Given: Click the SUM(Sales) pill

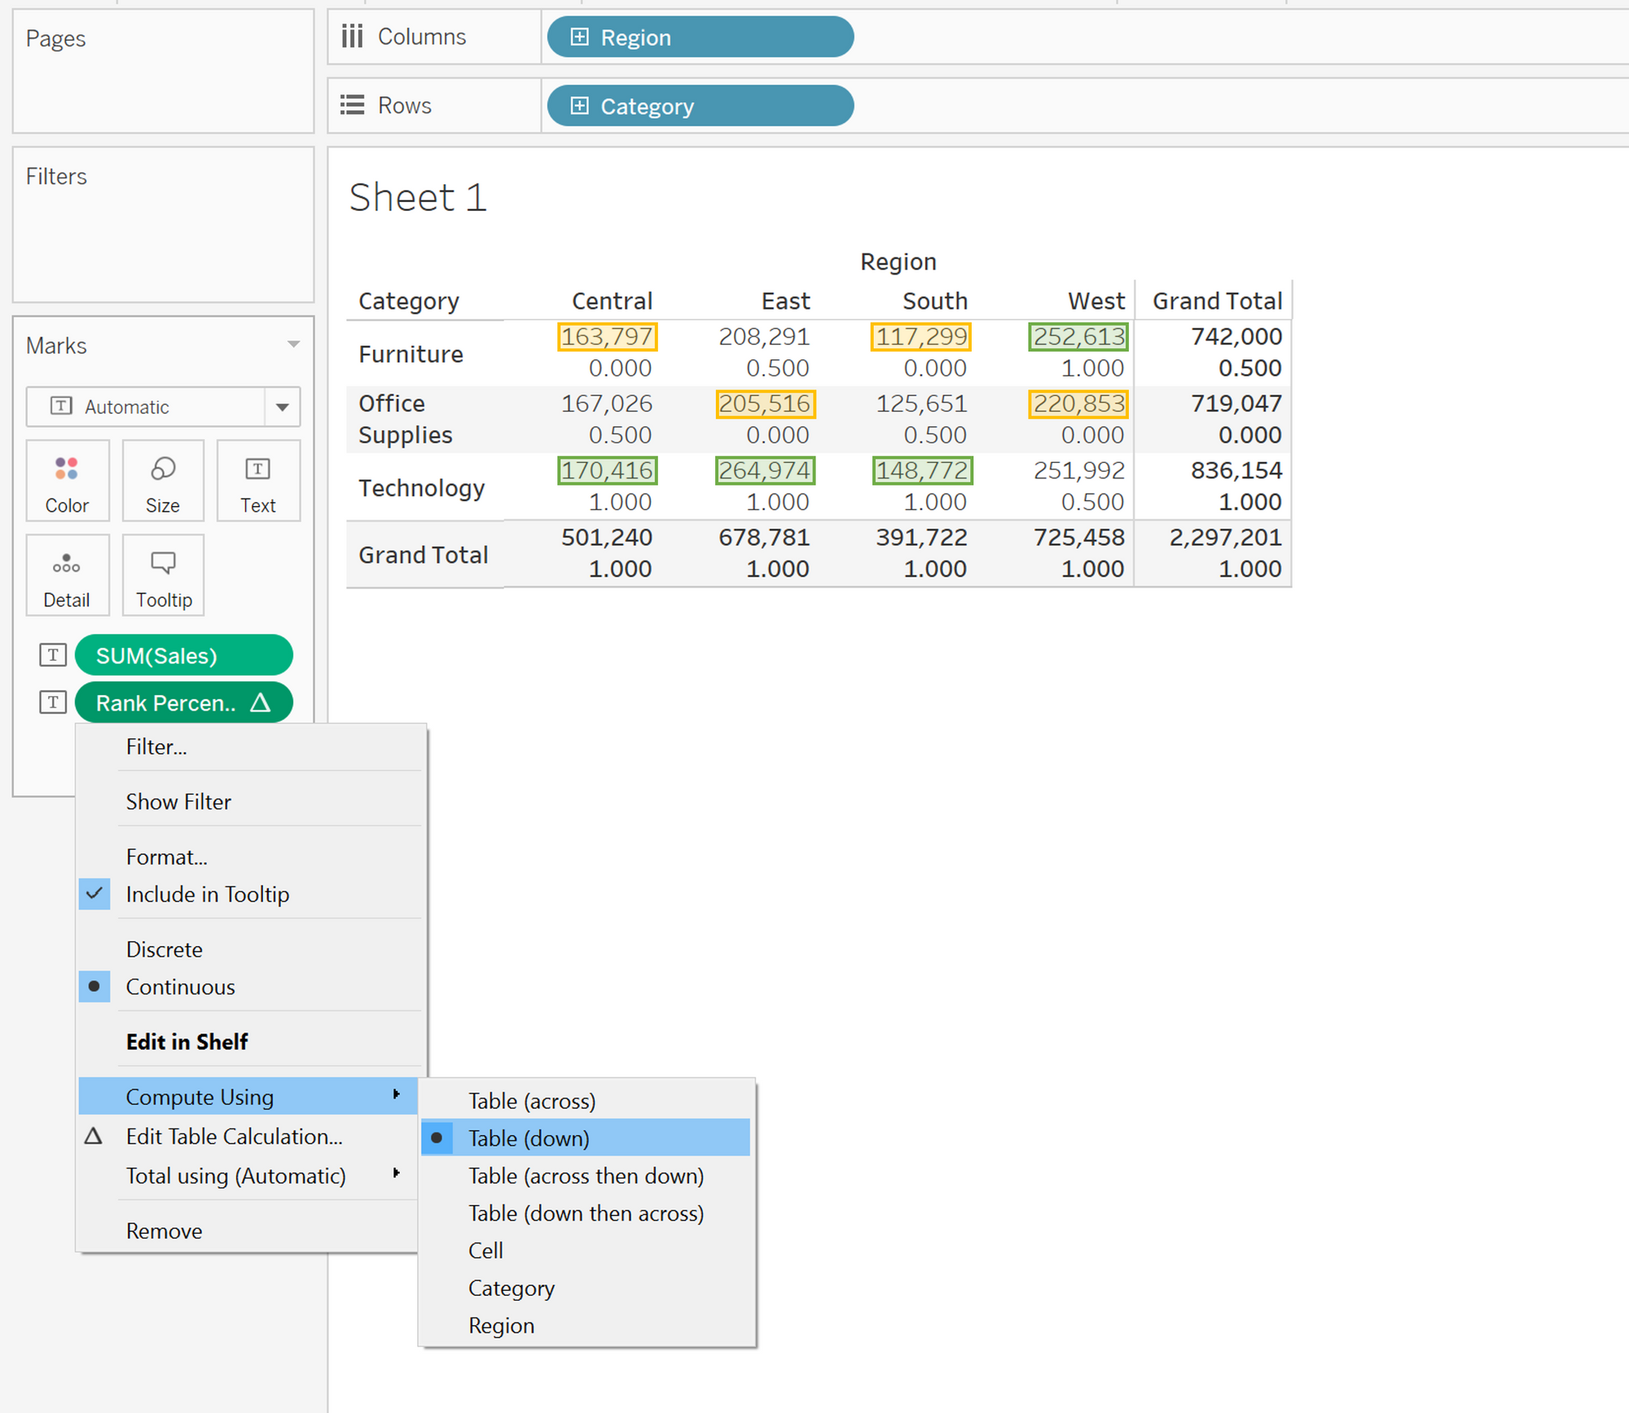Looking at the screenshot, I should tap(184, 655).
